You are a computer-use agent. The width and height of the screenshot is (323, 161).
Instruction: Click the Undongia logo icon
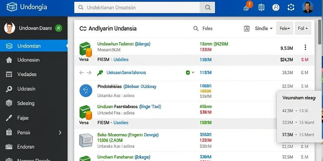(x=12, y=8)
